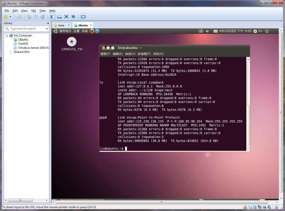This screenshot has width=285, height=211.
Task: Open the clock date and time
Action: 235,31
